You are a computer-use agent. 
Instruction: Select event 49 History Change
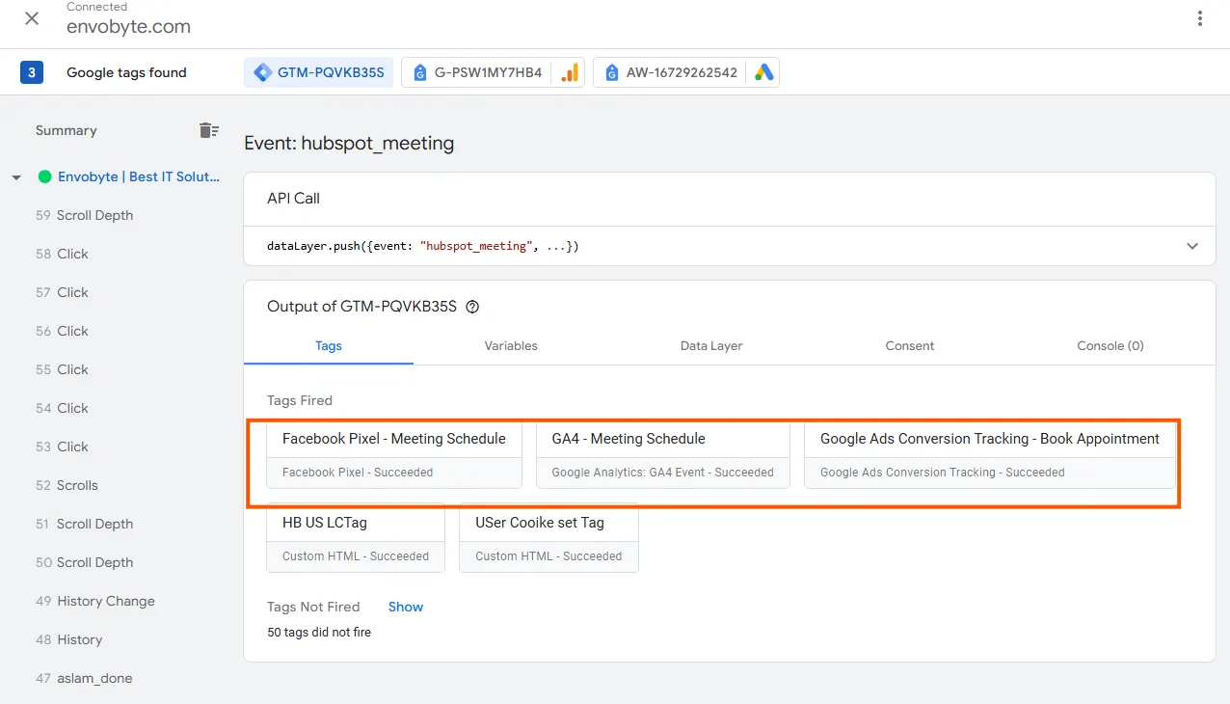coord(95,601)
